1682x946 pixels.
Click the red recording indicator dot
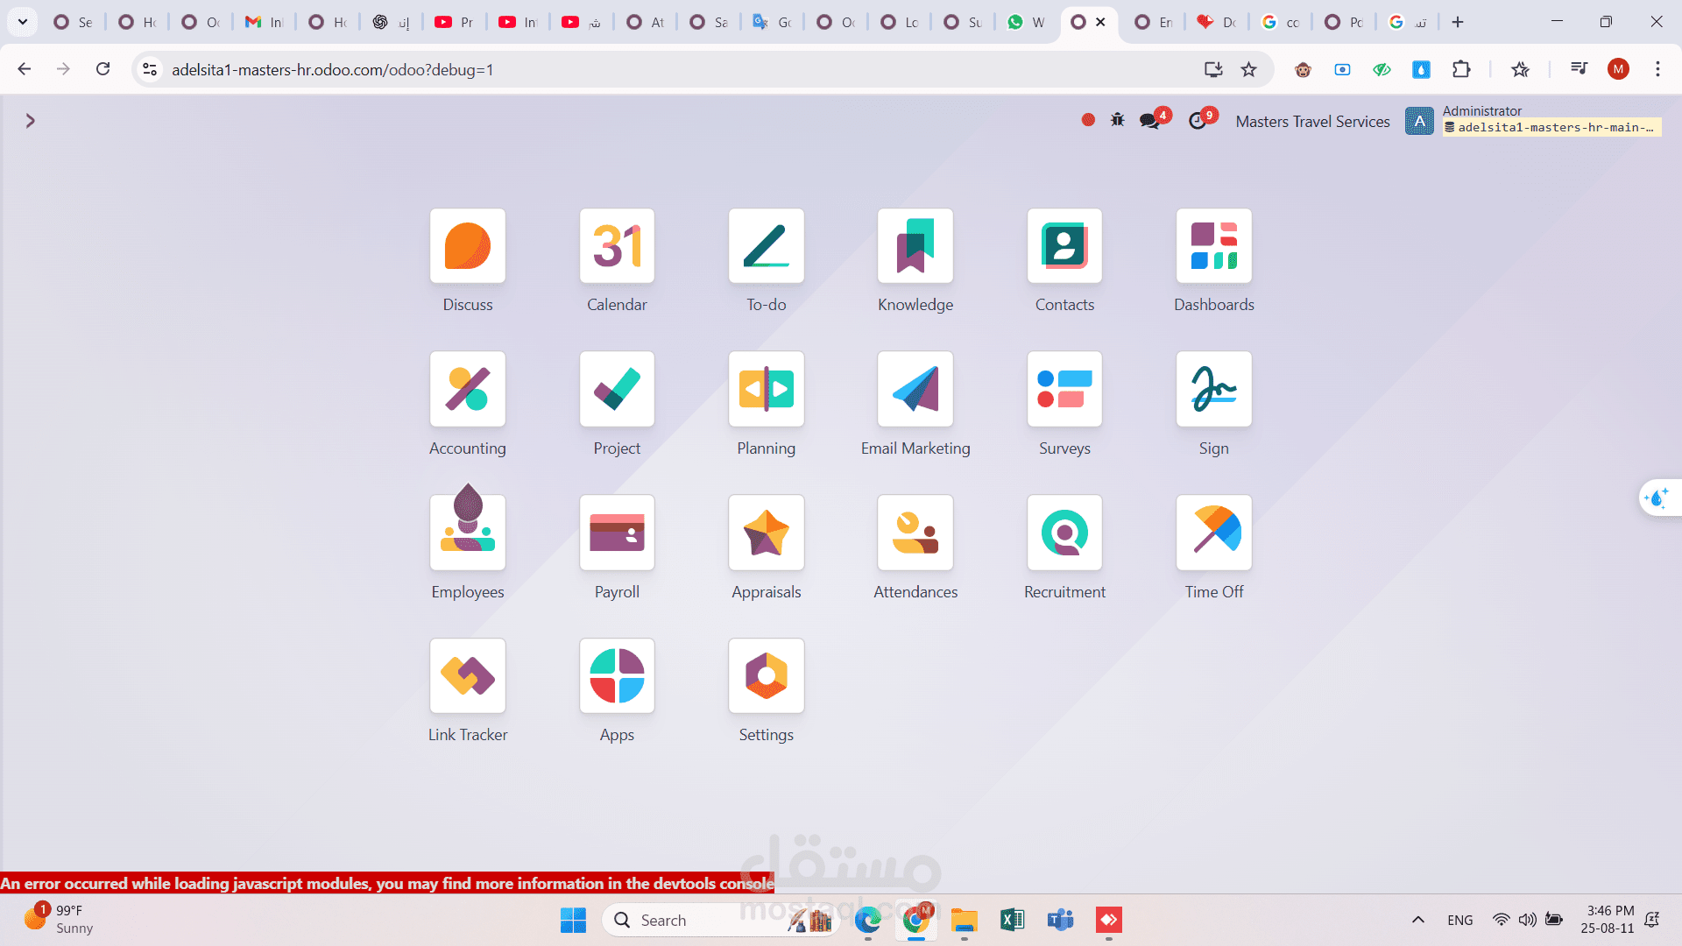[1088, 120]
